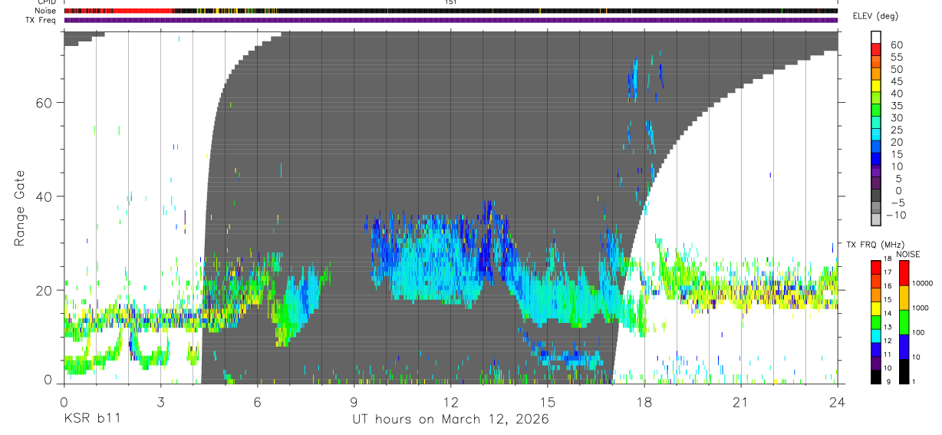The image size is (942, 435).
Task: Click the '9' tick label on the UT hours axis
Action: [354, 402]
